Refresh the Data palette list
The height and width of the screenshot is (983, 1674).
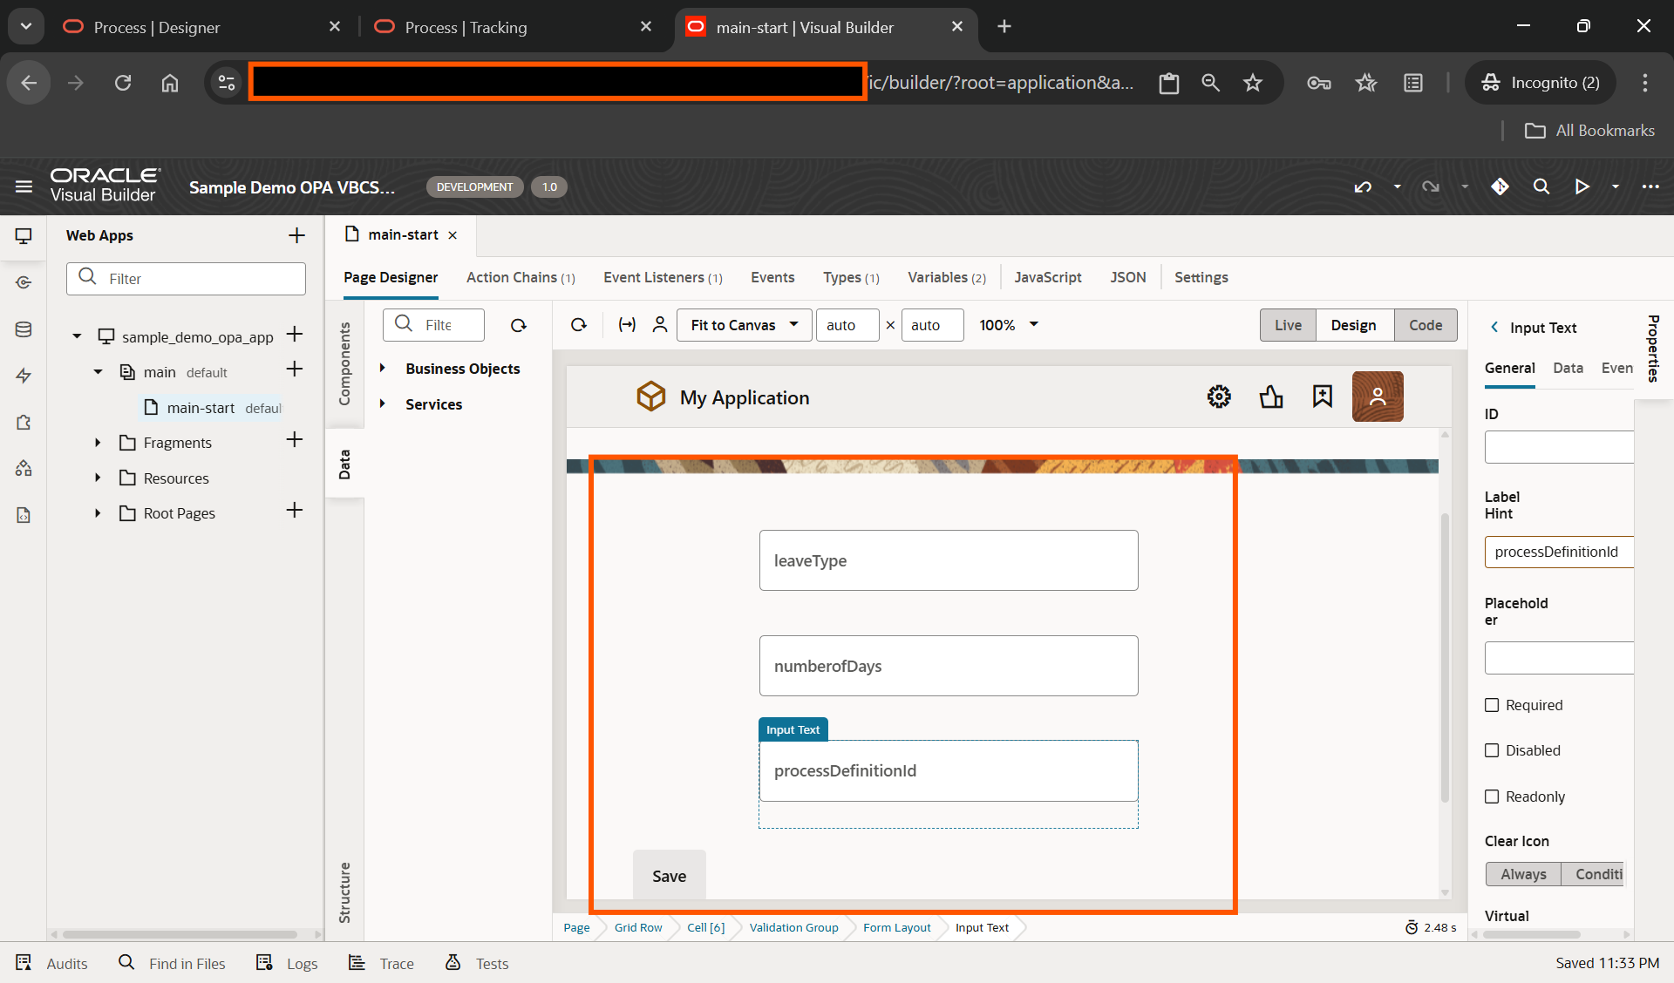519,325
